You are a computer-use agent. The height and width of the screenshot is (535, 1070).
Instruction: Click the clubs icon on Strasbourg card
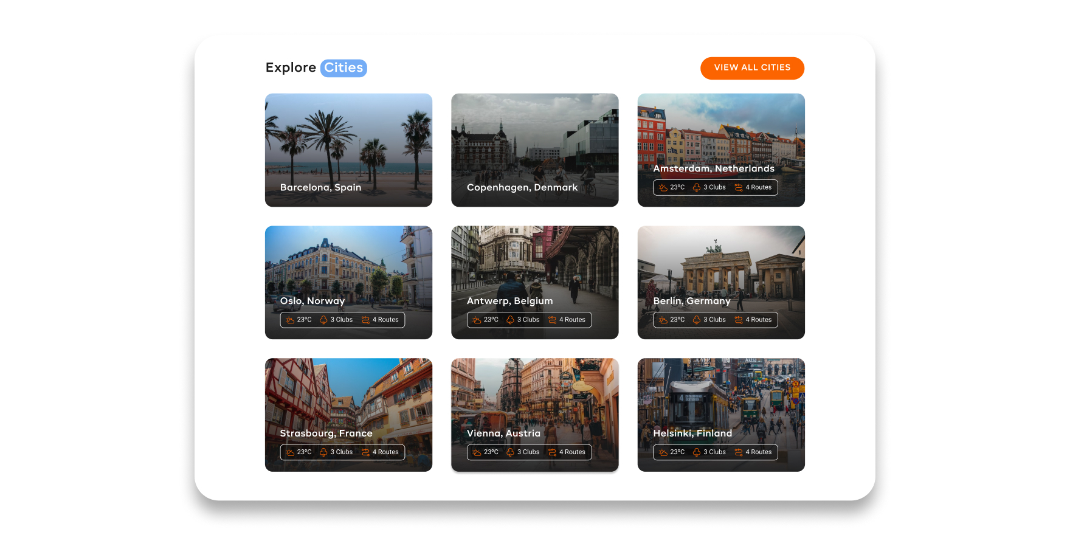323,452
